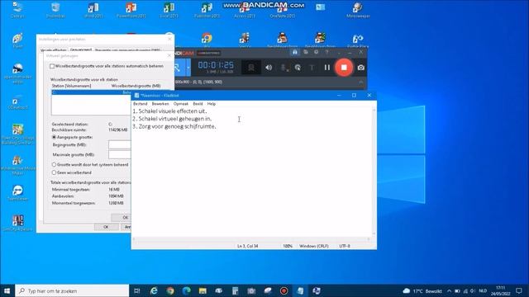Open Google Chrome from the taskbar

click(170, 290)
